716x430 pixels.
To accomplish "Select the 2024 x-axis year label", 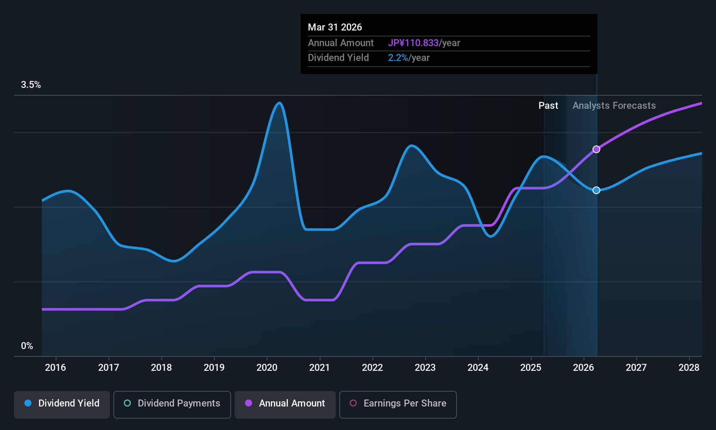I will [x=478, y=368].
